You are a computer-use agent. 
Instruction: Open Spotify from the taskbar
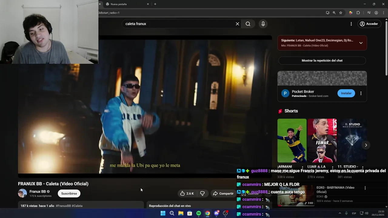tap(199, 213)
